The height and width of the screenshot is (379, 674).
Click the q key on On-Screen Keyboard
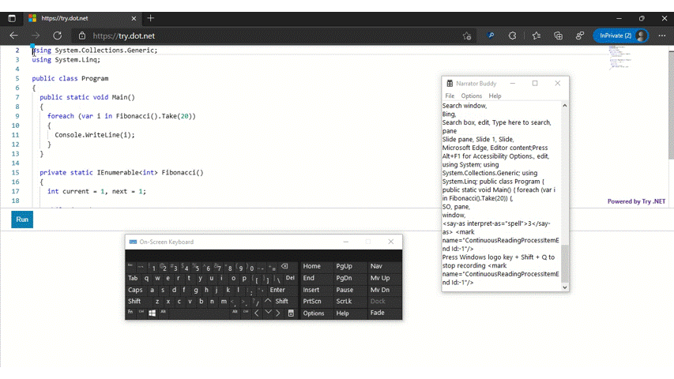[147, 278]
